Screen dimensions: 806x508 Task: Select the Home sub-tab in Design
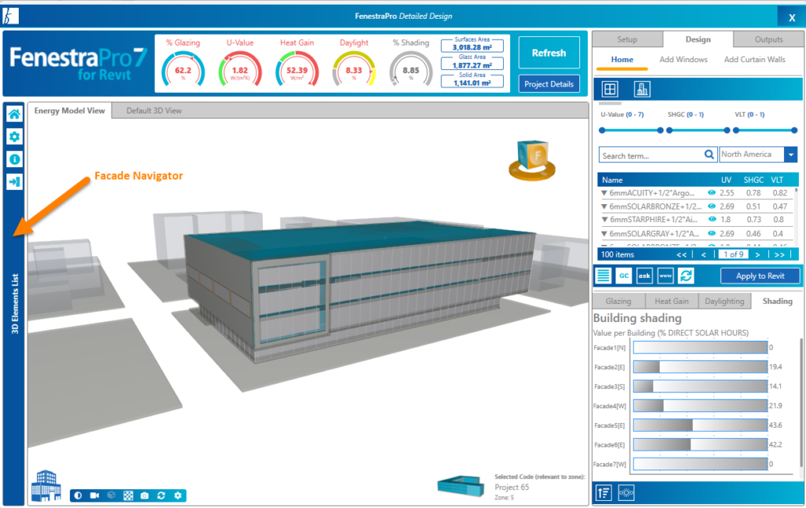pyautogui.click(x=622, y=60)
